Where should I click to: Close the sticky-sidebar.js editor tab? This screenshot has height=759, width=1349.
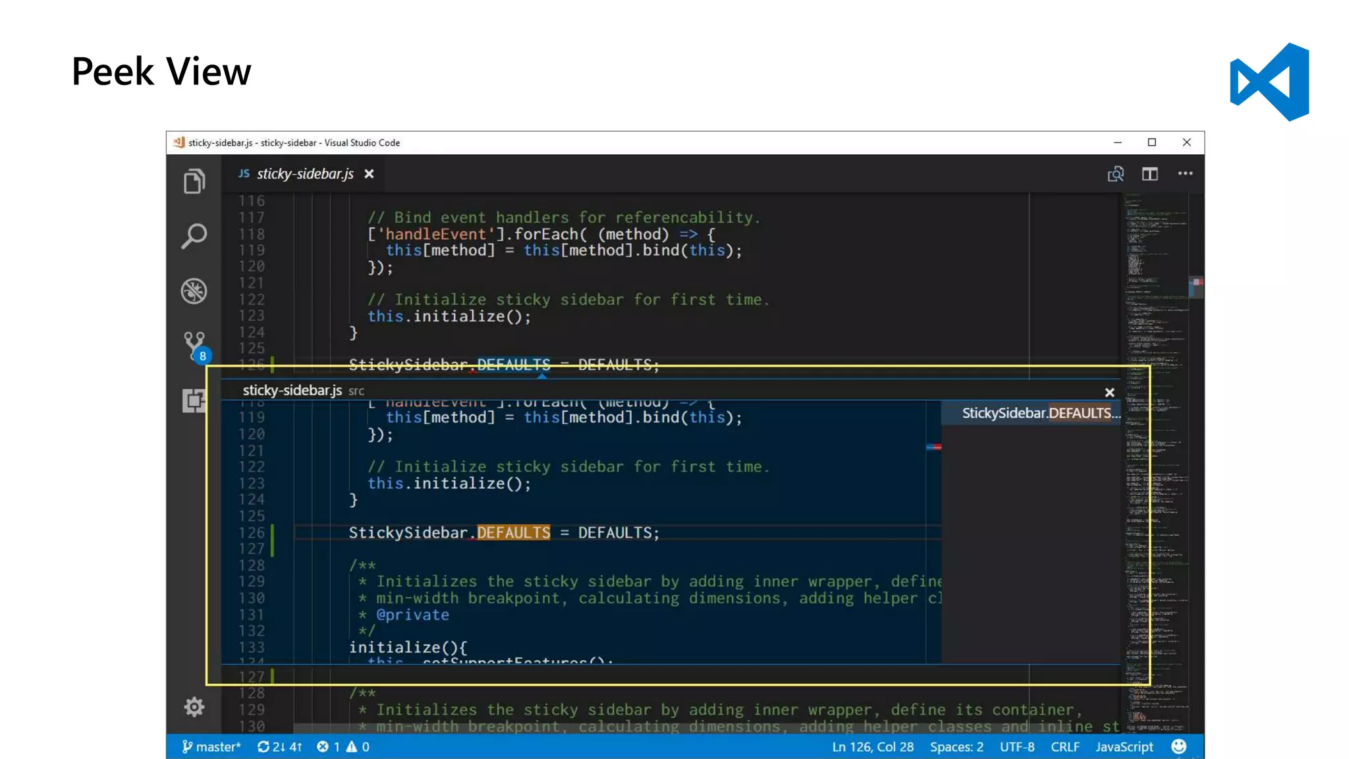point(369,174)
